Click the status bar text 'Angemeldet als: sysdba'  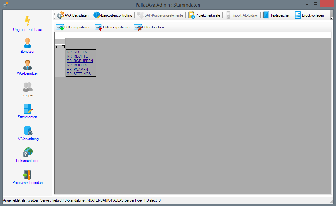coord(20,200)
